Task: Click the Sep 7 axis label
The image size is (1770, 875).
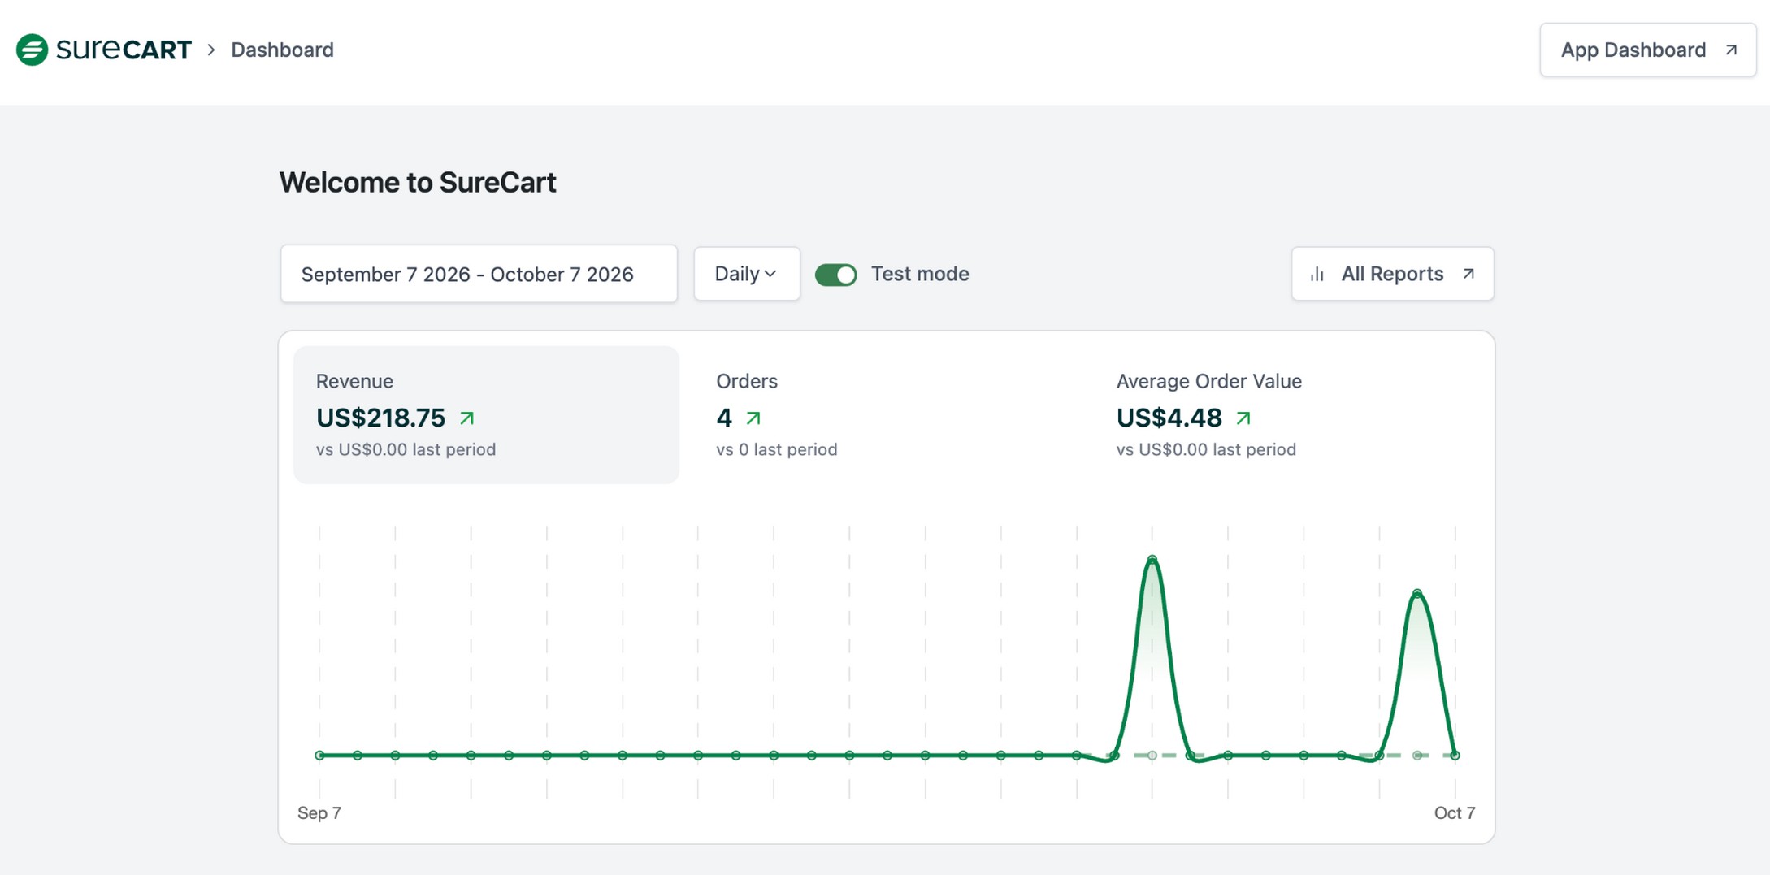Action: click(x=319, y=812)
